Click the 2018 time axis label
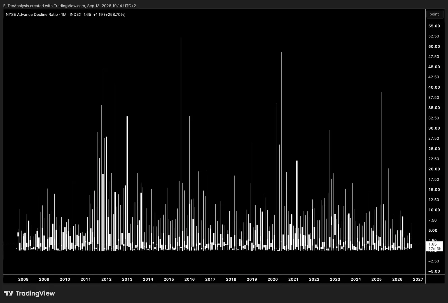Image resolution: width=448 pixels, height=303 pixels. (231, 279)
